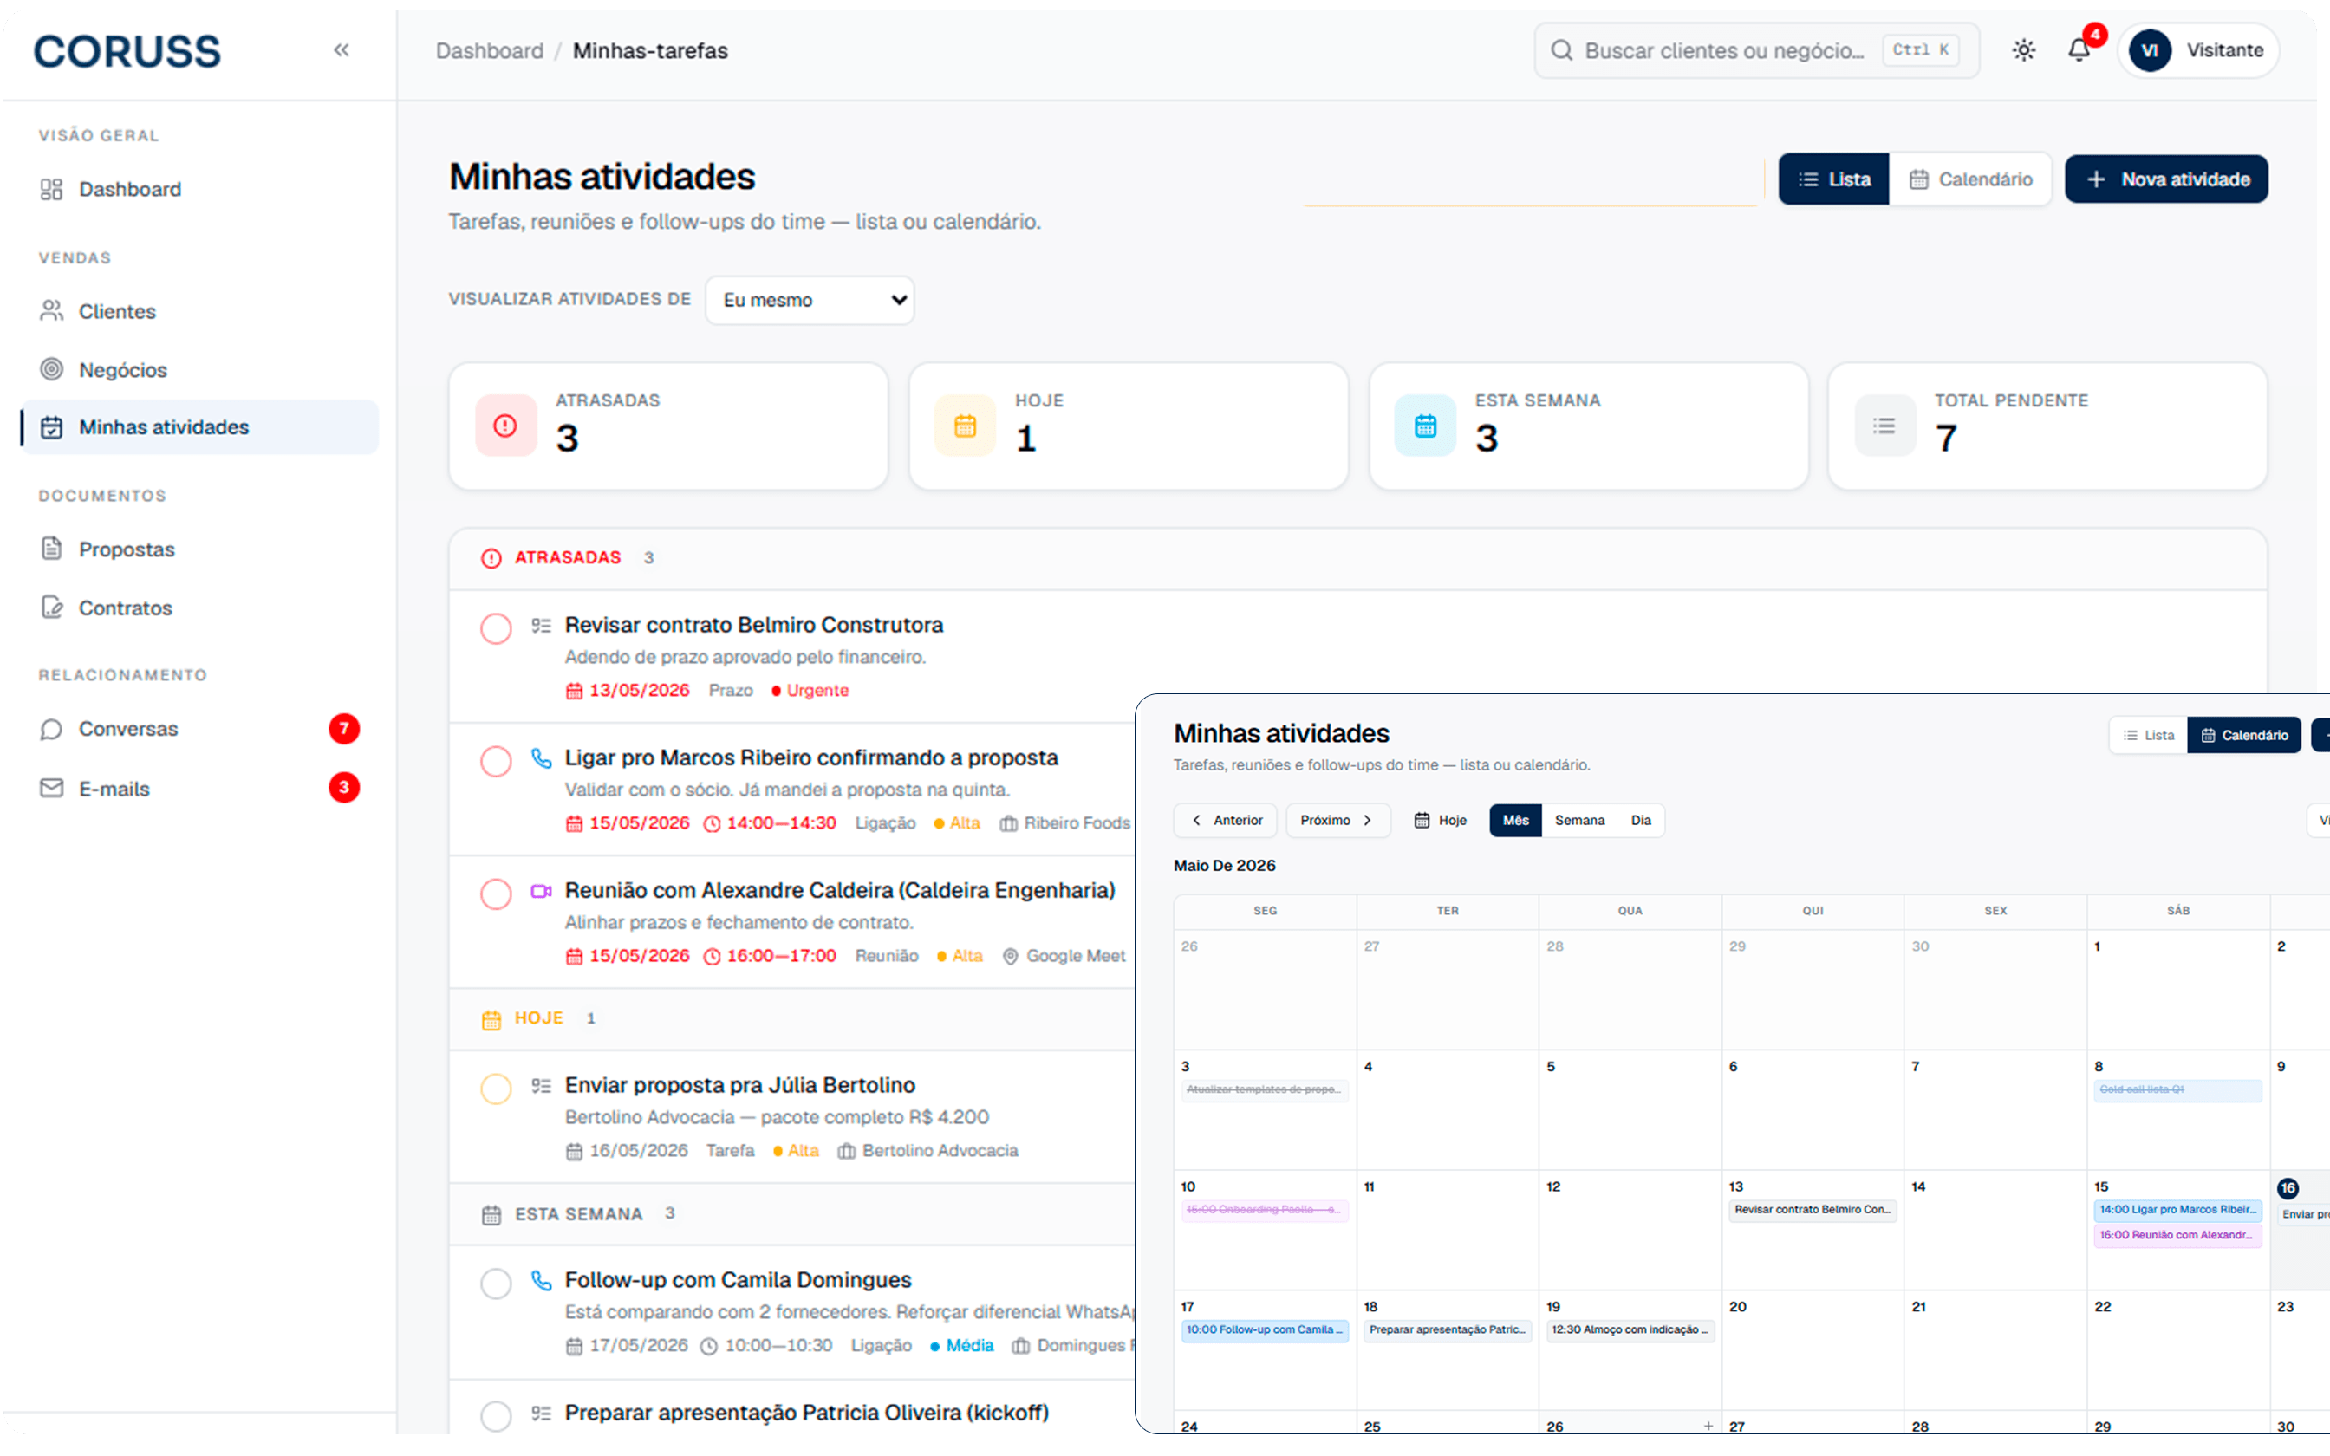Image resolution: width=2330 pixels, height=1456 pixels.
Task: Open Conversas in sidebar
Action: 199,729
